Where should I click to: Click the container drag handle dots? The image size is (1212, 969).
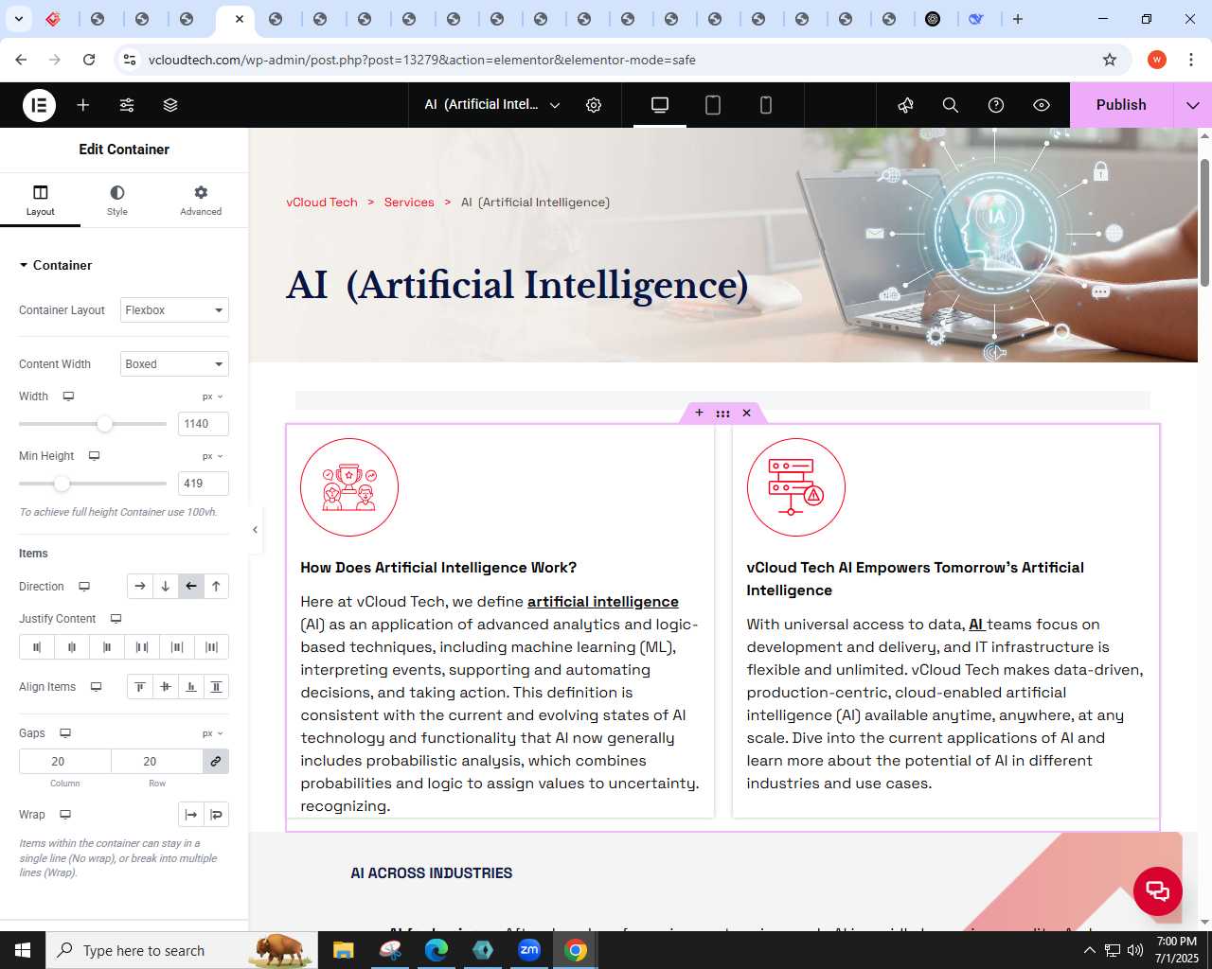(x=722, y=414)
